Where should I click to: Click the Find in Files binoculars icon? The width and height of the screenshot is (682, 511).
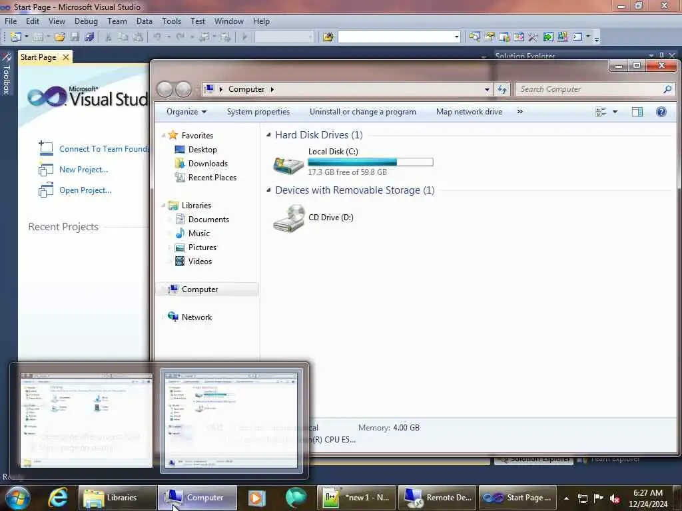pyautogui.click(x=328, y=37)
